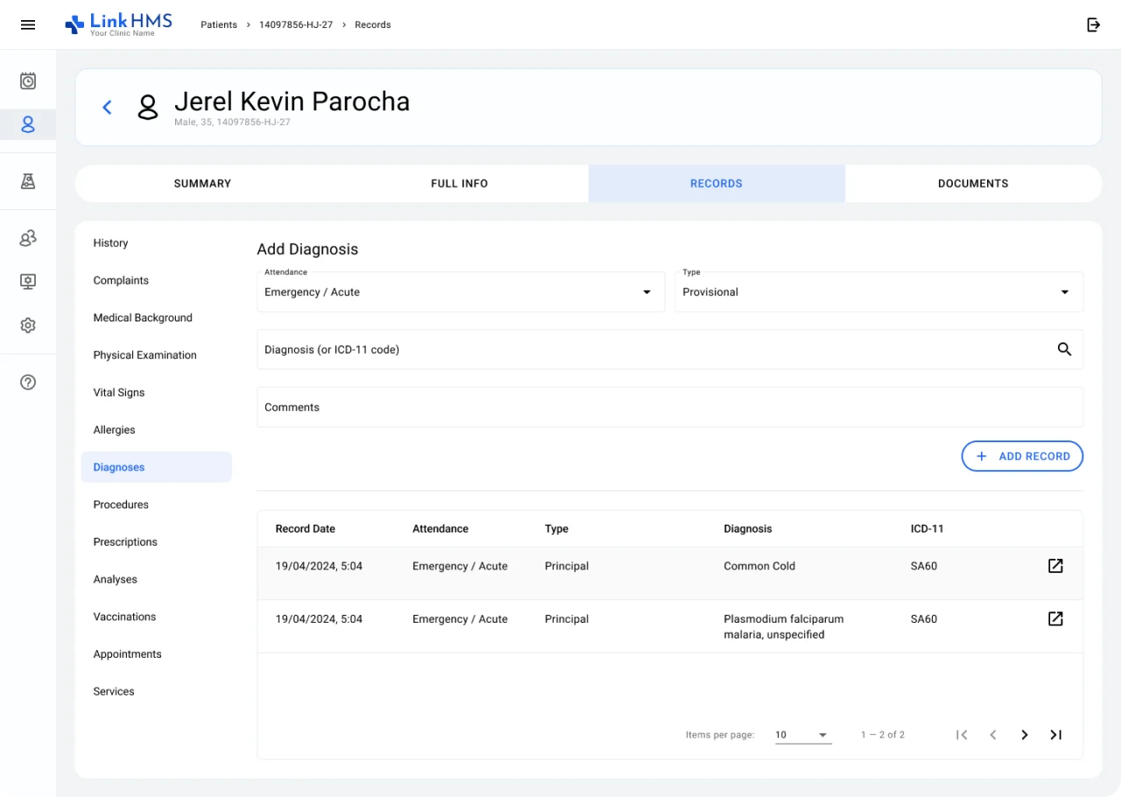The width and height of the screenshot is (1121, 797).
Task: Open the Common Cold record details icon
Action: (x=1055, y=566)
